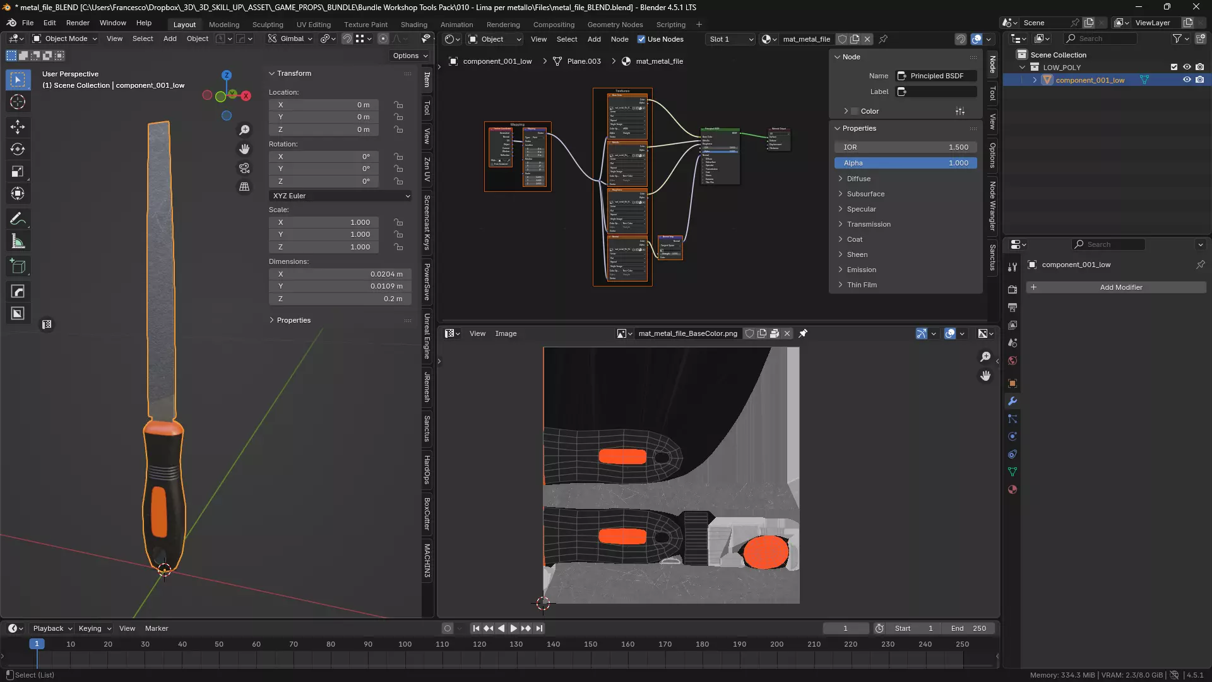Hide component_001_low in viewport via eye icon
This screenshot has height=682, width=1212.
pyautogui.click(x=1187, y=80)
